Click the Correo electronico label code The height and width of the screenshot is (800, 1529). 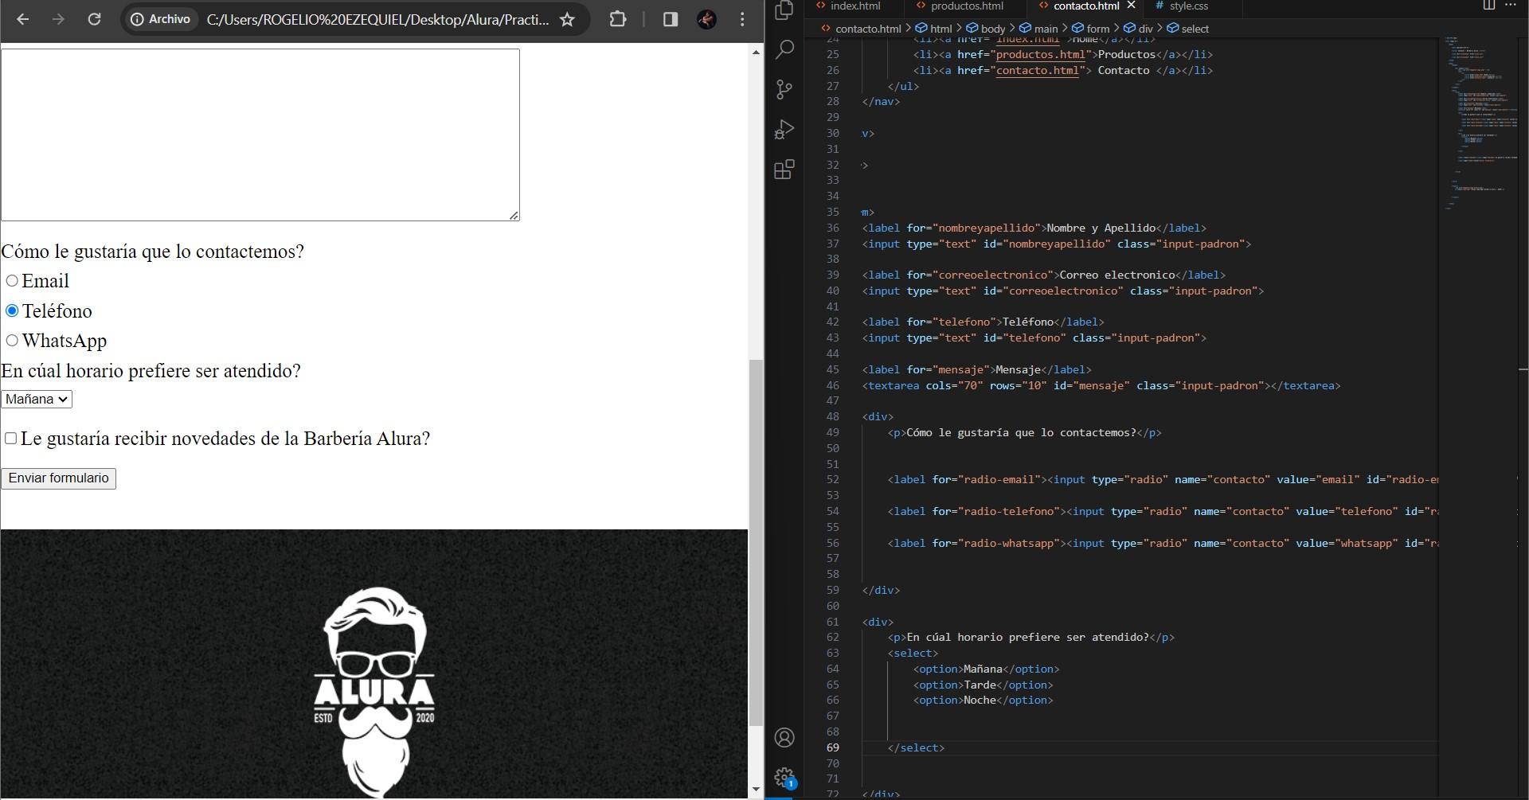tap(1044, 275)
